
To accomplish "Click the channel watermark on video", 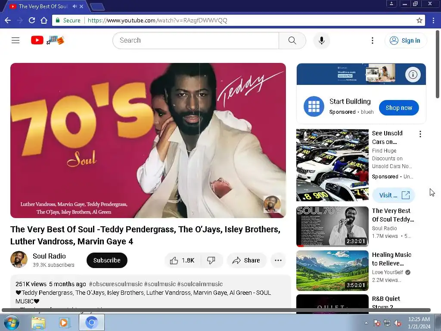I will click(x=272, y=204).
